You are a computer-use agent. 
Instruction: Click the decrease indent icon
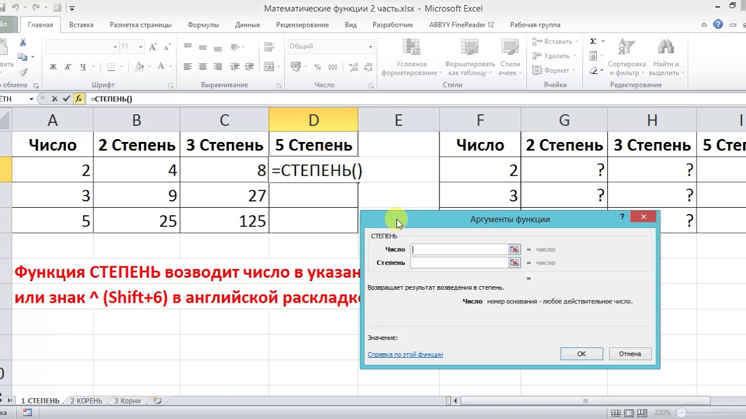pyautogui.click(x=236, y=67)
